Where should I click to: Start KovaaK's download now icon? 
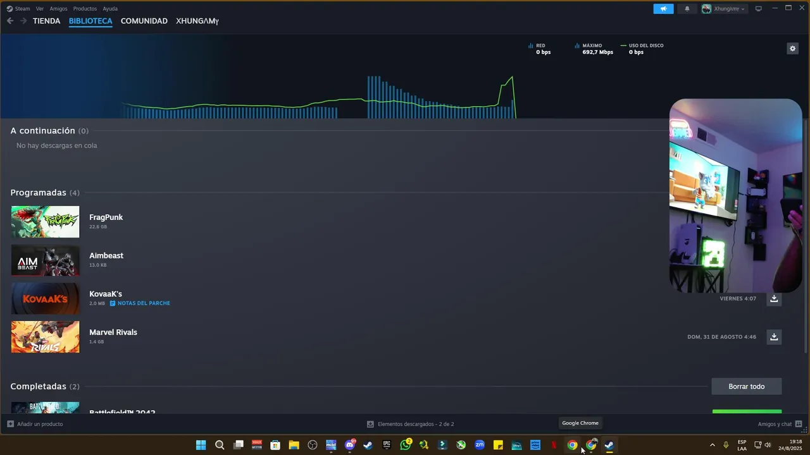[774, 298]
